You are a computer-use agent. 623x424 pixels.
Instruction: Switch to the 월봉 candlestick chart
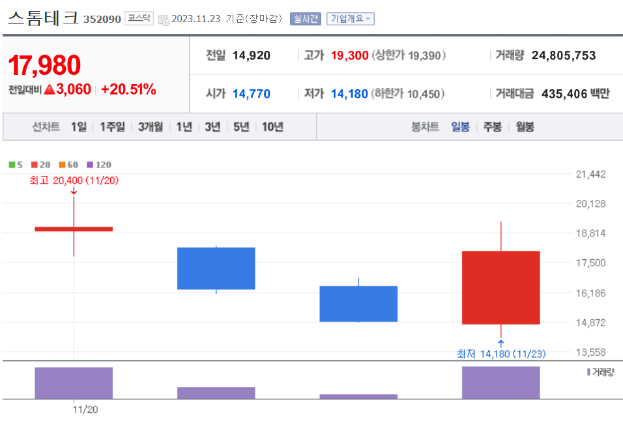click(x=525, y=126)
